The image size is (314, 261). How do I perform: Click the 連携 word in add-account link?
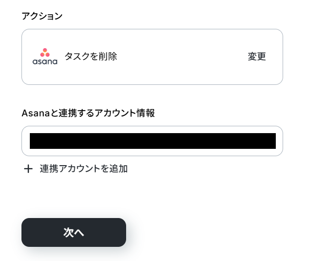[49, 169]
